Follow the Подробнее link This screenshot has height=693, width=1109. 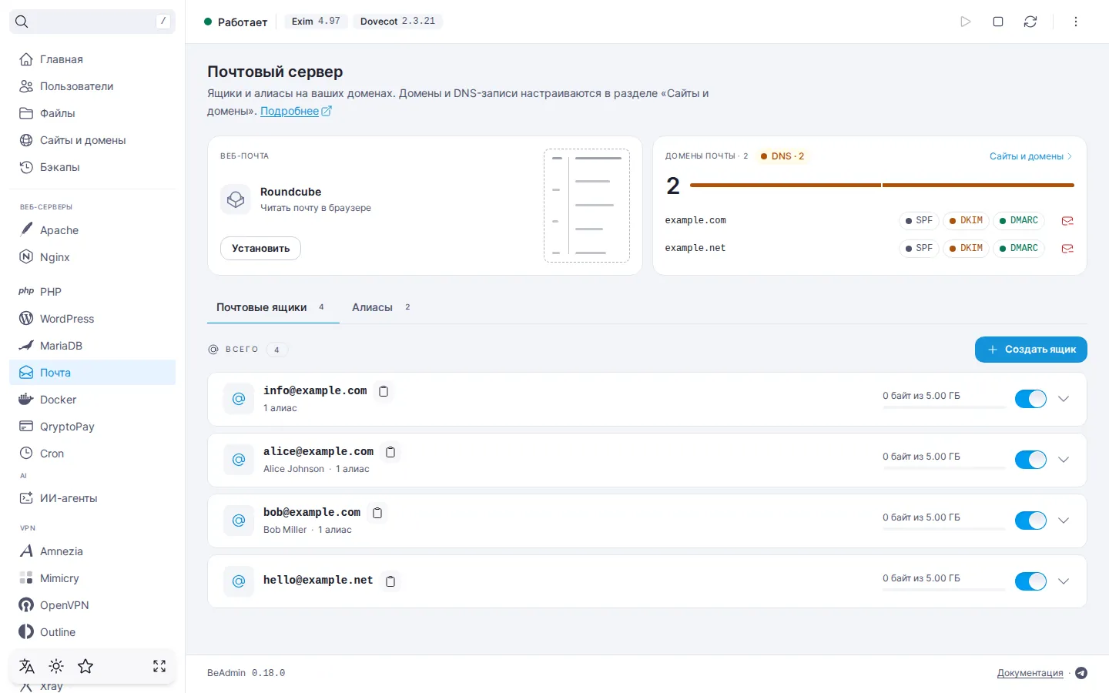pyautogui.click(x=296, y=111)
